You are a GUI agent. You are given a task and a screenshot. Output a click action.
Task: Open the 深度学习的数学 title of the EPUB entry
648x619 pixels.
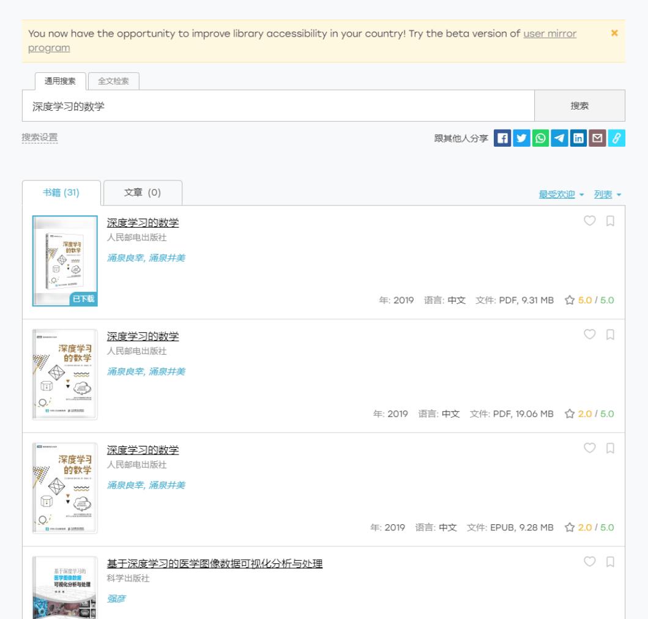[x=143, y=450]
